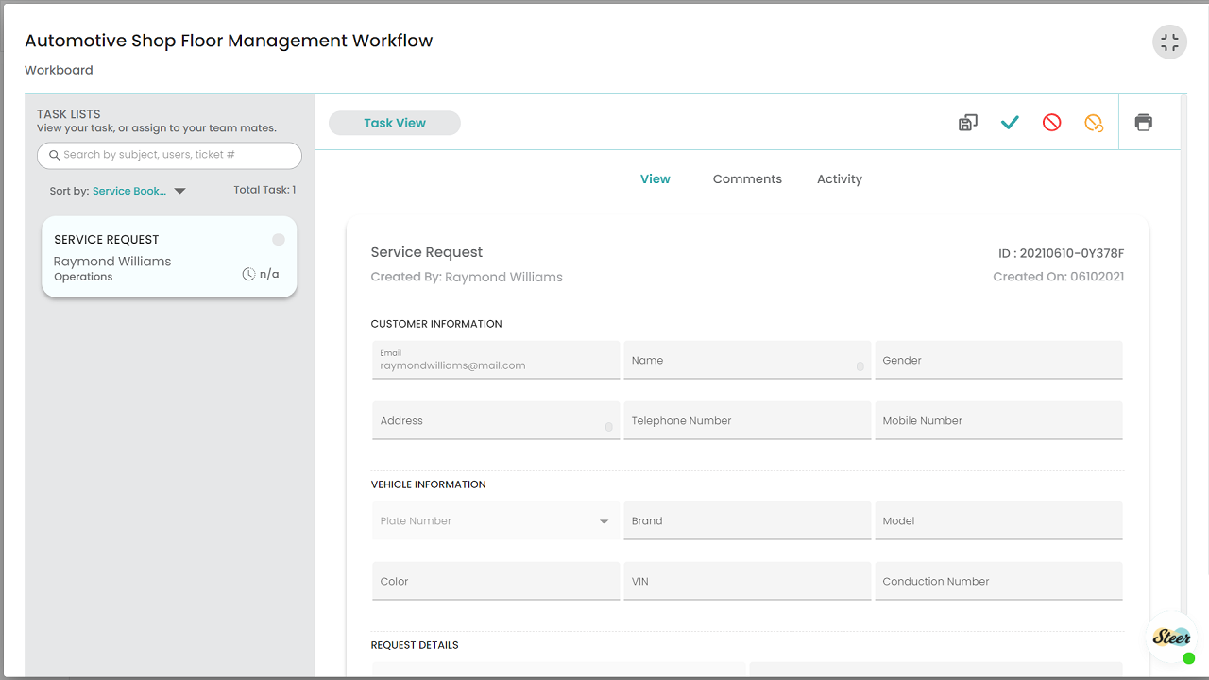Click the Telephone Number field
The width and height of the screenshot is (1209, 680).
(746, 421)
